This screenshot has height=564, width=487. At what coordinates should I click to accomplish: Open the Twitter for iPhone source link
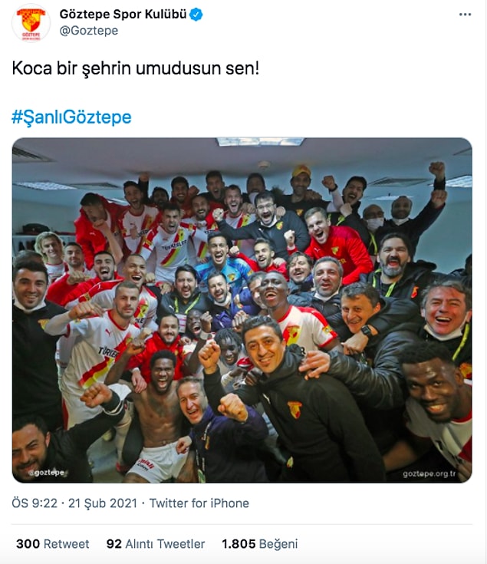199,503
